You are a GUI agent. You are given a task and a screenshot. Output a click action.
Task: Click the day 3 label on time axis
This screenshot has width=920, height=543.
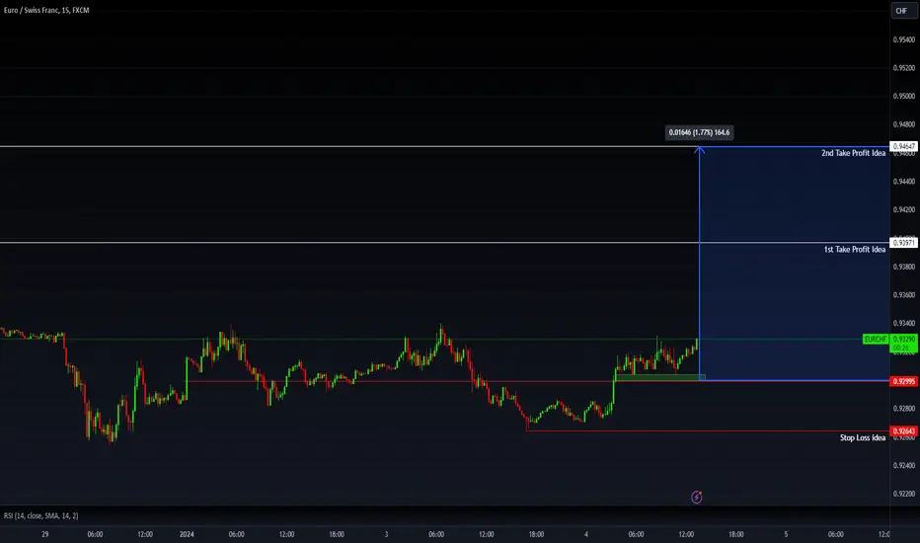pyautogui.click(x=386, y=534)
